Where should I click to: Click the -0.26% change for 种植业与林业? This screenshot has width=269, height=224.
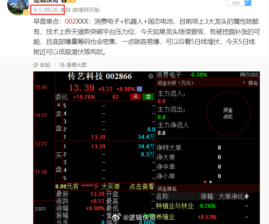(207, 206)
